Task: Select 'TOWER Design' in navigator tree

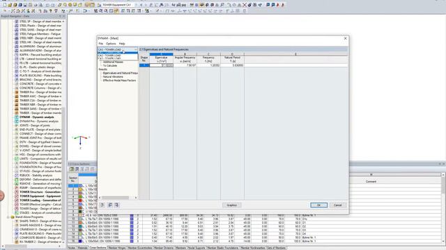Action: tap(40, 208)
